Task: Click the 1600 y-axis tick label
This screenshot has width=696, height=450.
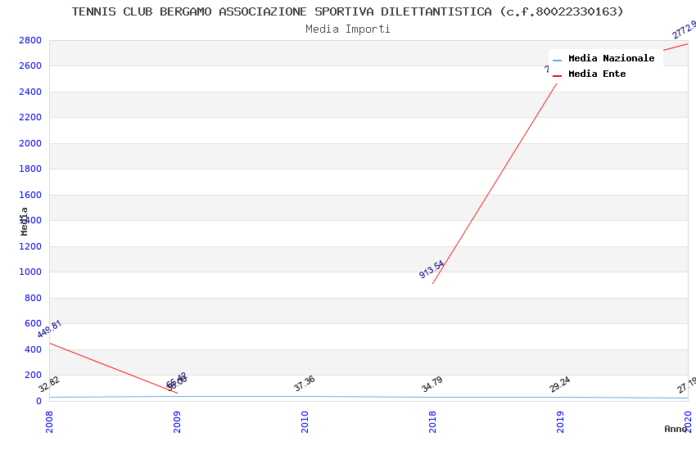Action: [x=30, y=195]
